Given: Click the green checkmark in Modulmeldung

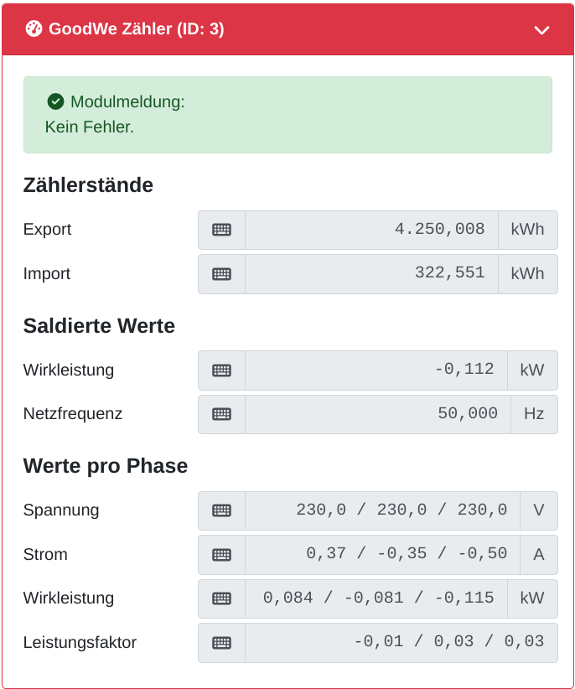Looking at the screenshot, I should pyautogui.click(x=55, y=101).
